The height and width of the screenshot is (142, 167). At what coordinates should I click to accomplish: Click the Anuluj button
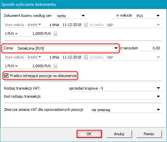pyautogui.click(x=119, y=134)
